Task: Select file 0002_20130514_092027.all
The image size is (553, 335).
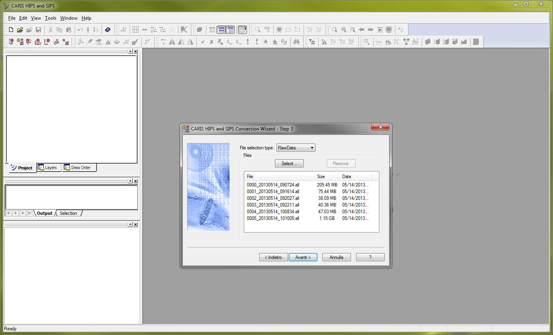Action: pos(273,198)
